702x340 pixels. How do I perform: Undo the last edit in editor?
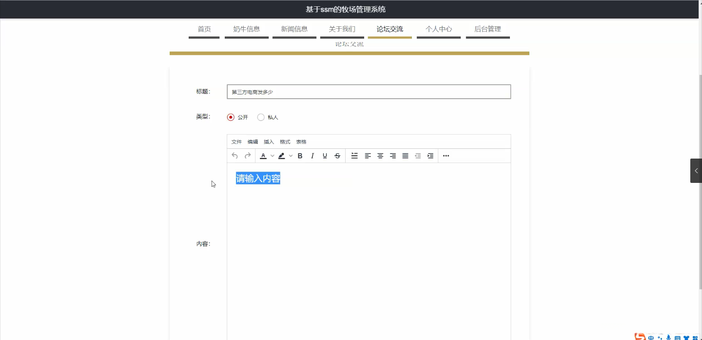coord(234,156)
